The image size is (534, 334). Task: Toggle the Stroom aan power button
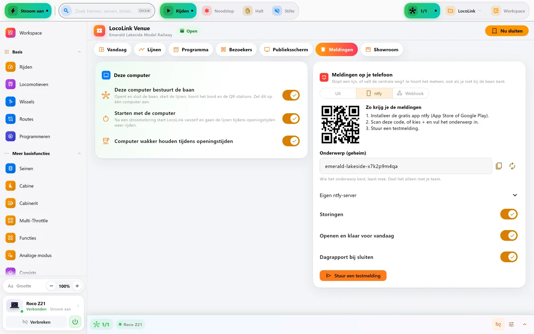(28, 11)
